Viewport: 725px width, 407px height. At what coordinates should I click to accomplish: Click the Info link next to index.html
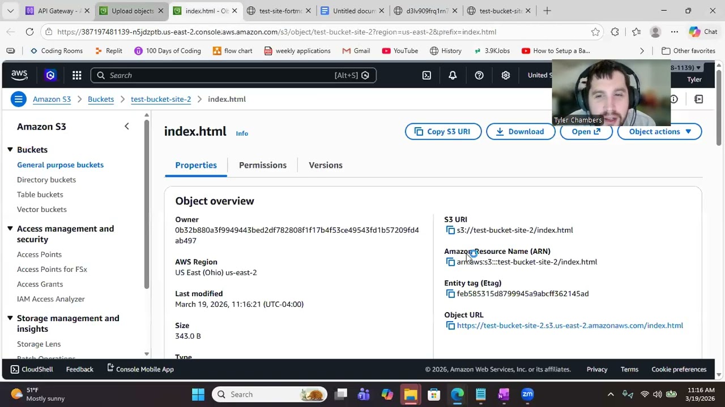pyautogui.click(x=242, y=133)
